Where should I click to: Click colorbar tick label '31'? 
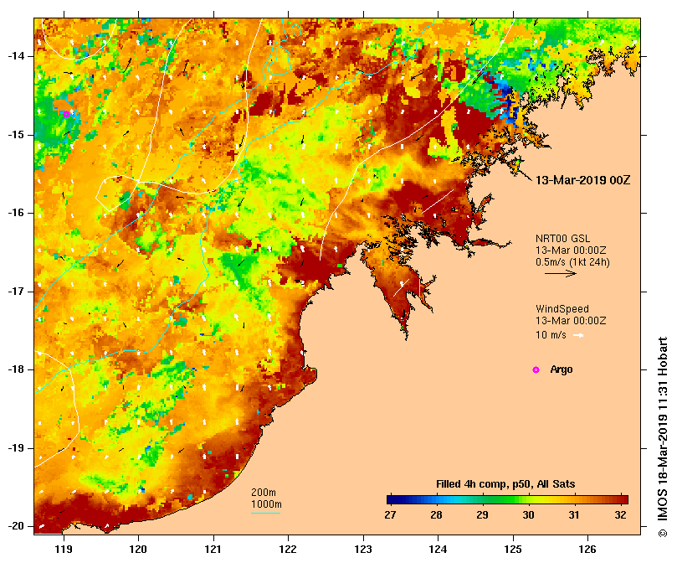pos(574,515)
